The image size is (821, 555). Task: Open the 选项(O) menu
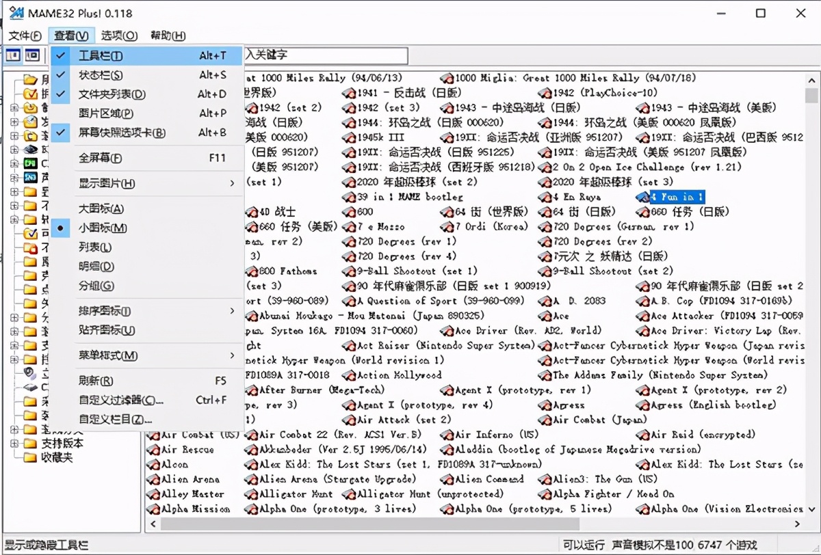(119, 36)
